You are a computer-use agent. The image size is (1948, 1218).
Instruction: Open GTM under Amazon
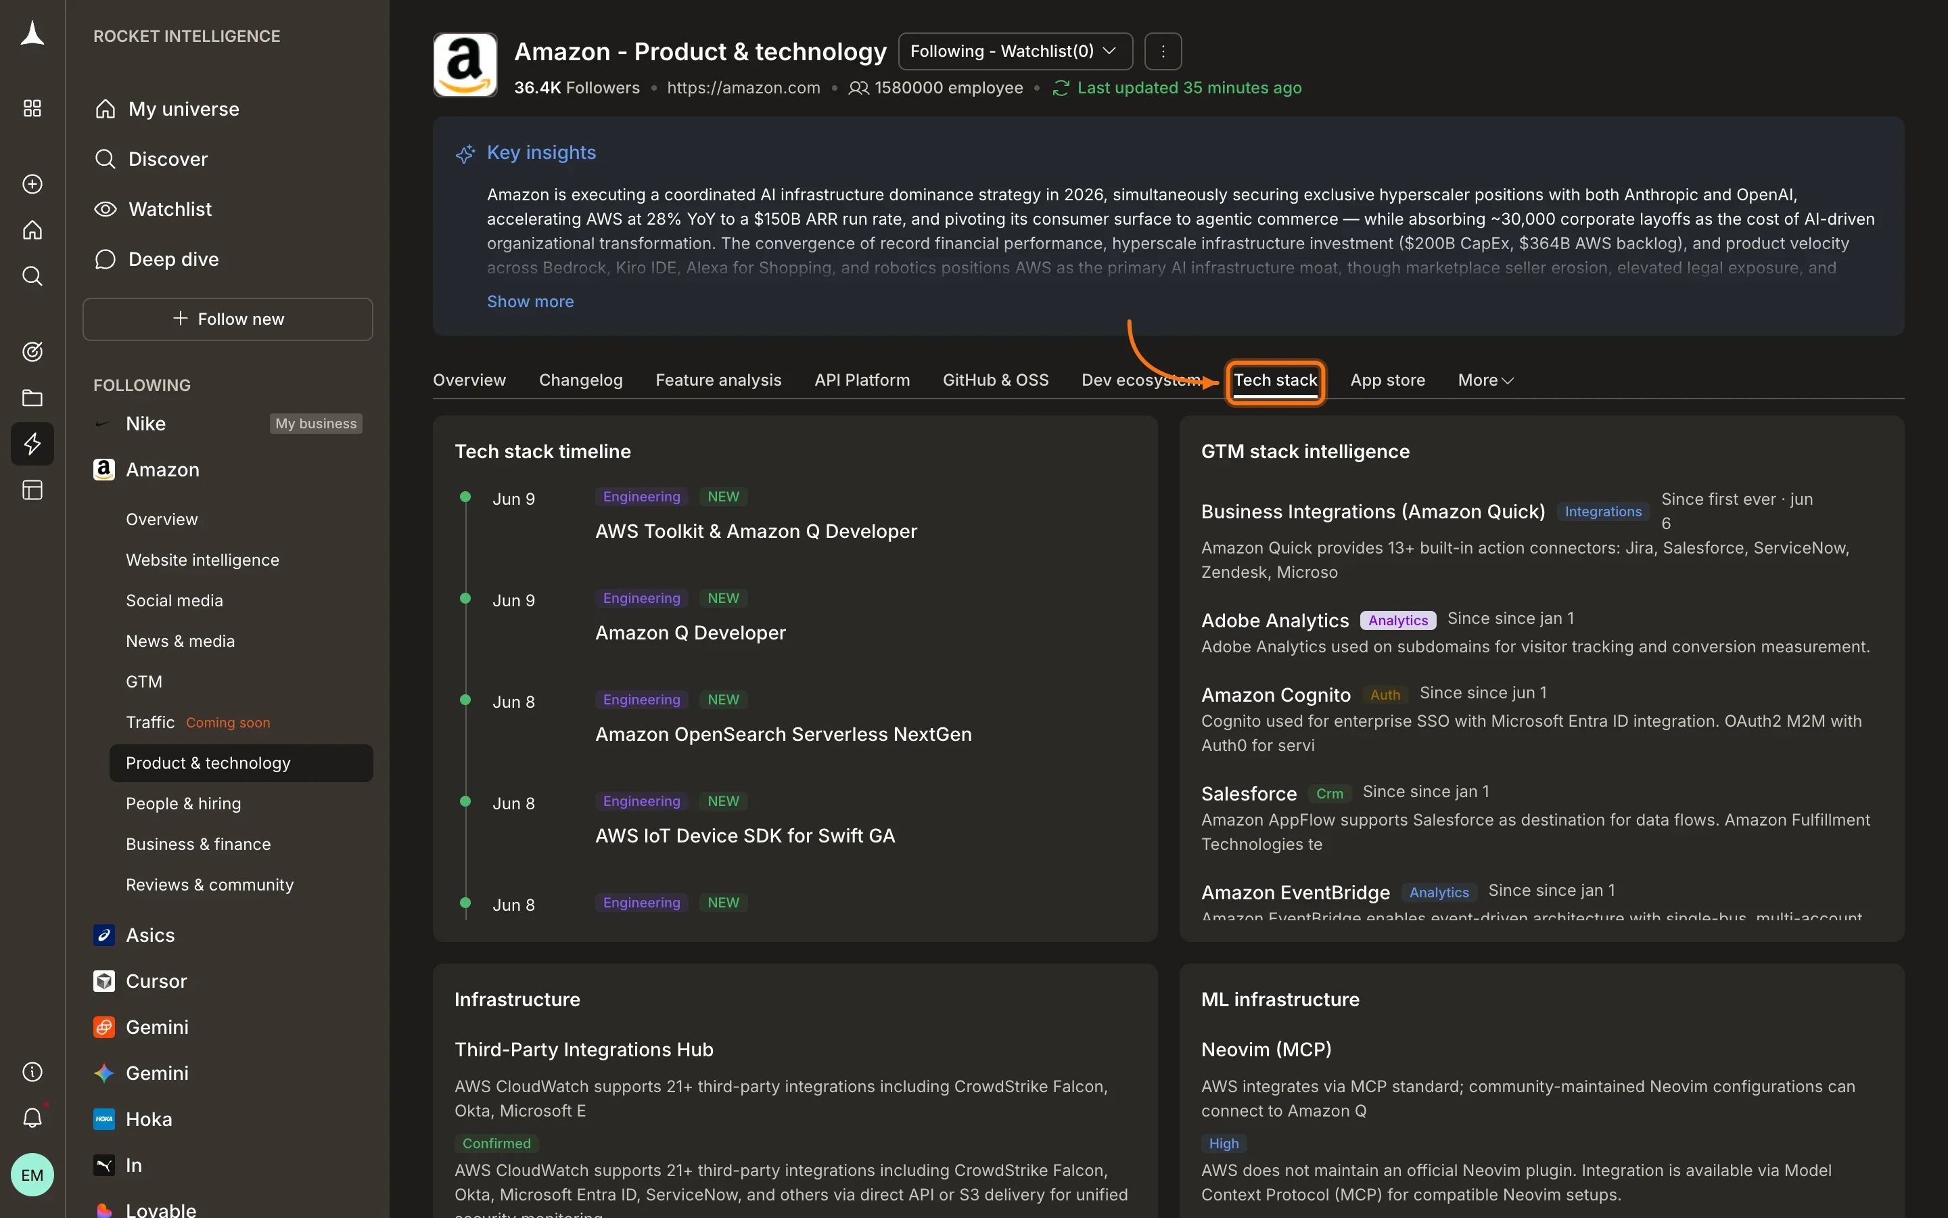[x=144, y=681]
